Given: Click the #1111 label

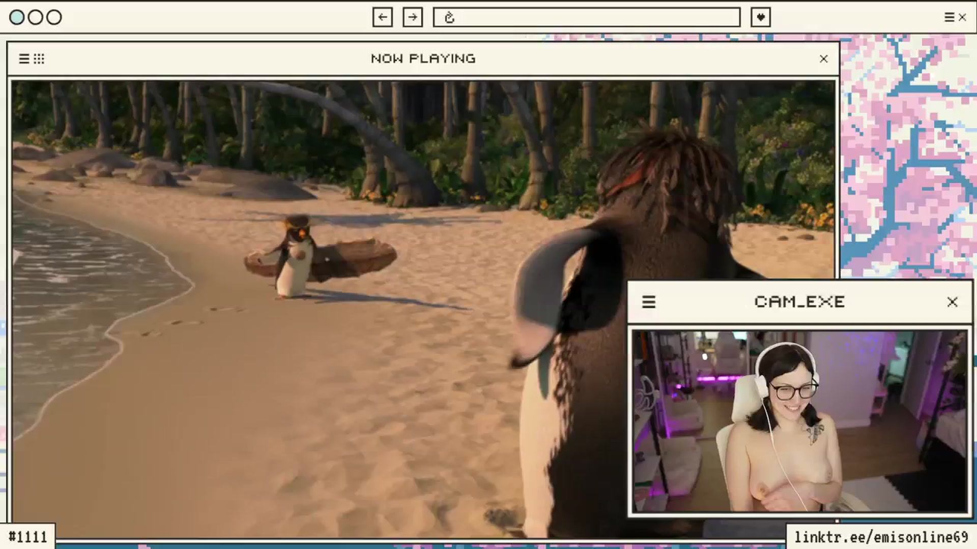Looking at the screenshot, I should 28,537.
